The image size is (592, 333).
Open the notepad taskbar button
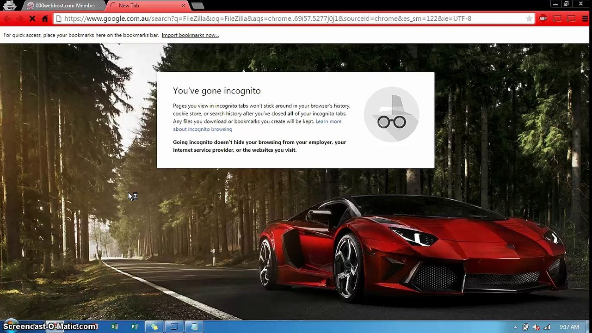coord(195,327)
